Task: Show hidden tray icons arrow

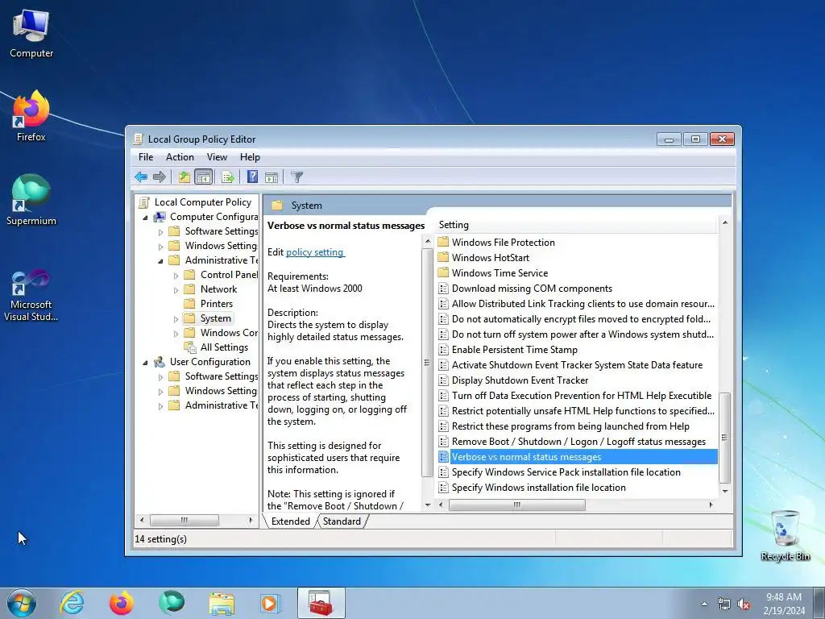Action: pos(704,604)
